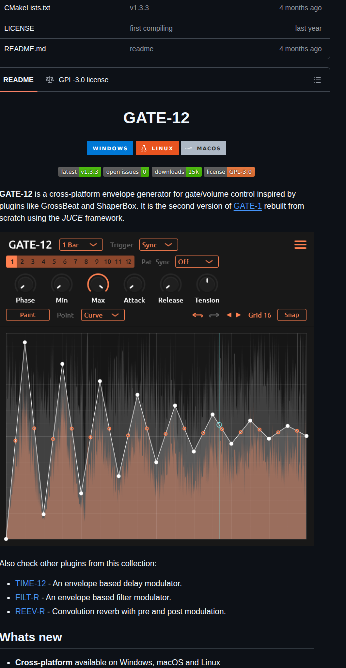
Task: Select pattern 6
Action: [64, 262]
